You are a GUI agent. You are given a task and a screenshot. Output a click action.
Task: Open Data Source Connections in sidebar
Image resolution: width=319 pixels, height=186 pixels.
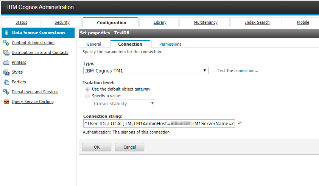(x=39, y=32)
